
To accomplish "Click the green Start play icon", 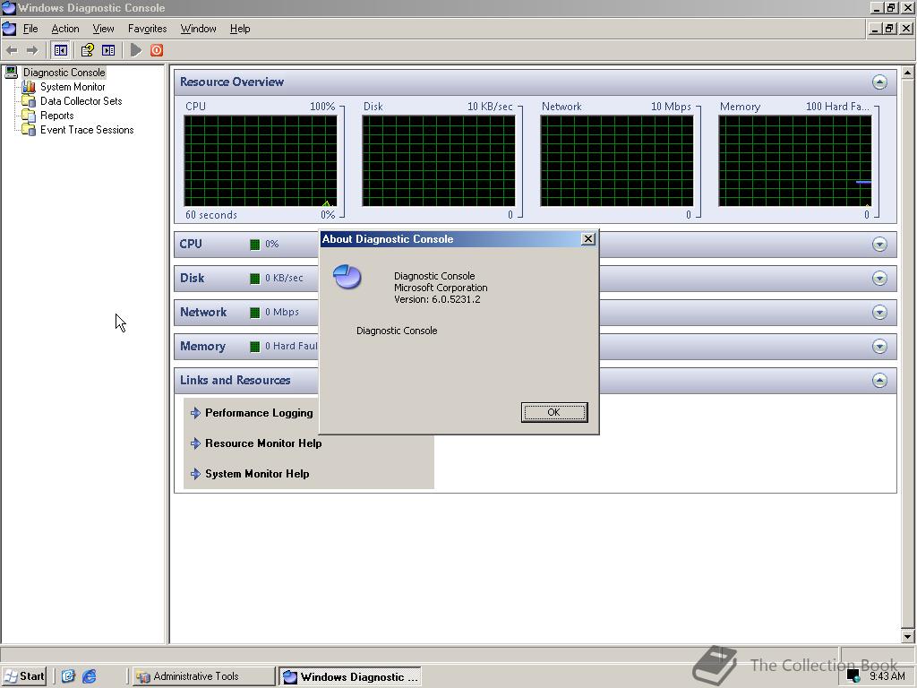I will (136, 50).
